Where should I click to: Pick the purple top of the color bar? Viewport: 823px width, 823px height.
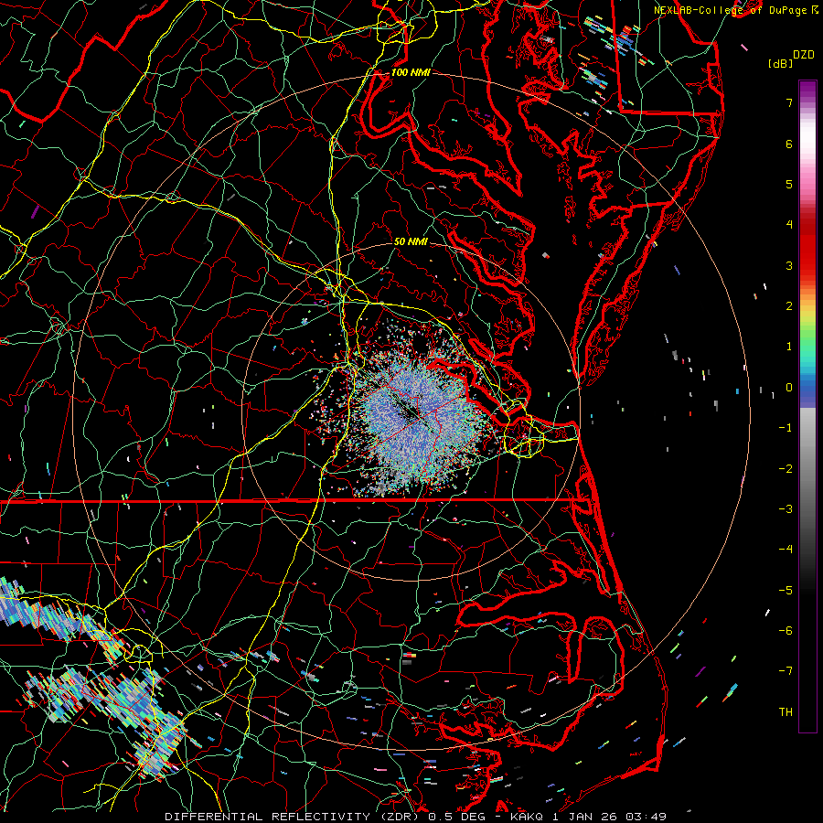807,90
